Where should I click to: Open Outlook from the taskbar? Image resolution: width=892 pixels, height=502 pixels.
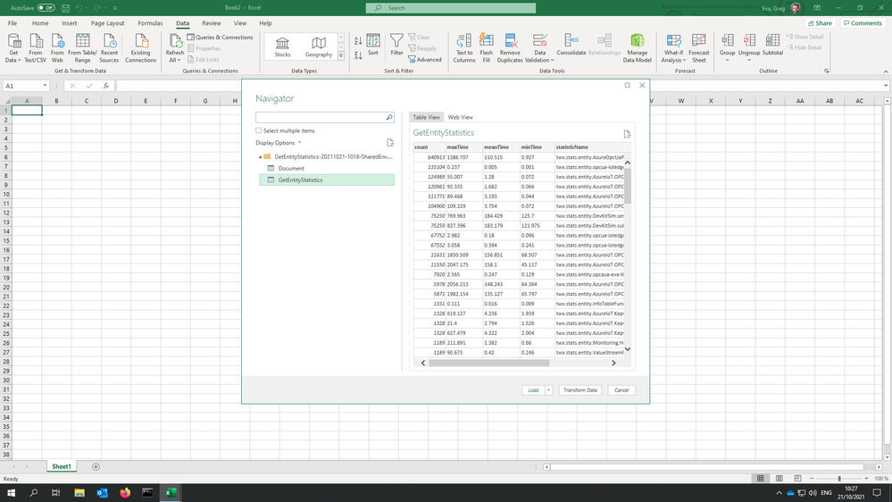point(103,493)
